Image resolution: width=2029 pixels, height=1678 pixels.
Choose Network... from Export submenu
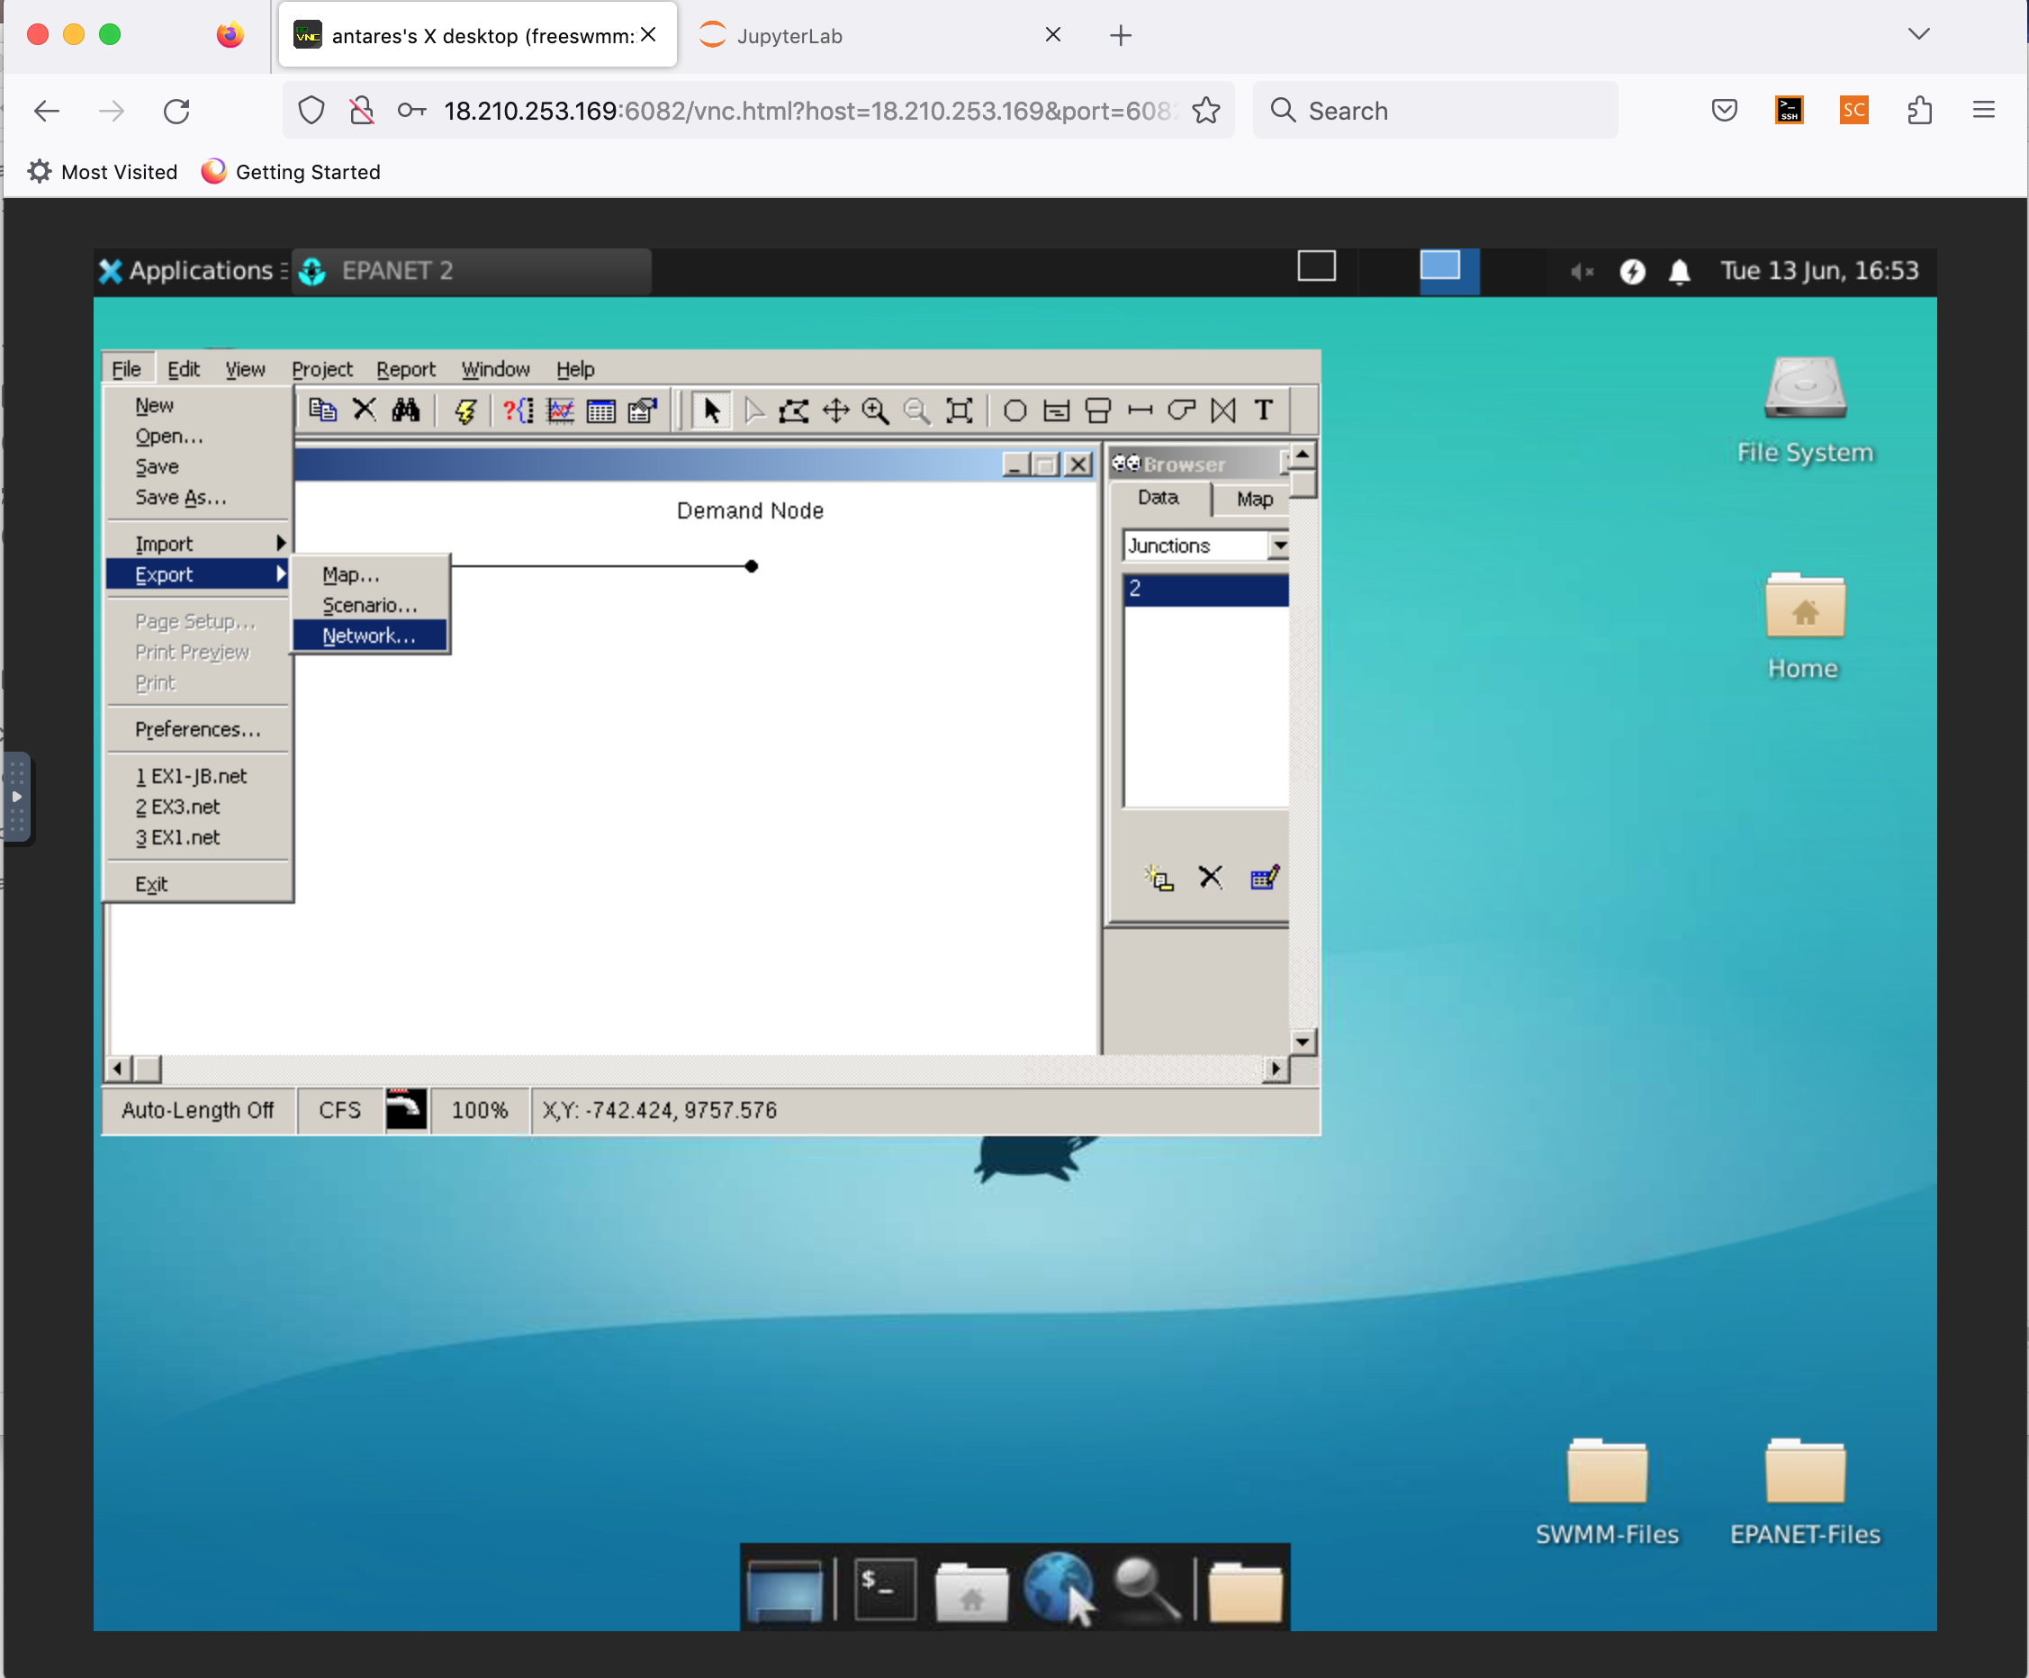370,636
